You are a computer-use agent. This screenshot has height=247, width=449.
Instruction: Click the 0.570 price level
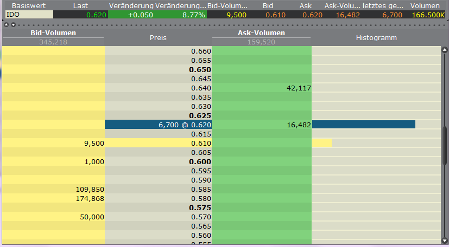point(201,217)
